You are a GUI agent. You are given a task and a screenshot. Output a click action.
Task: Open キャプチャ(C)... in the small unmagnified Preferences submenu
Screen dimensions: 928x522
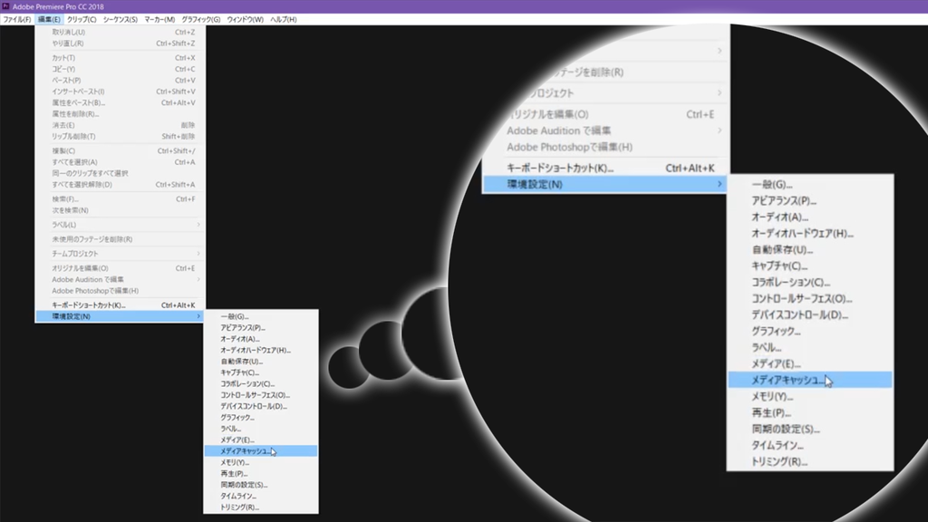click(260, 372)
